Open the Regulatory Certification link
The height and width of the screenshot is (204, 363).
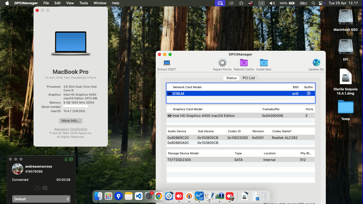70,129
